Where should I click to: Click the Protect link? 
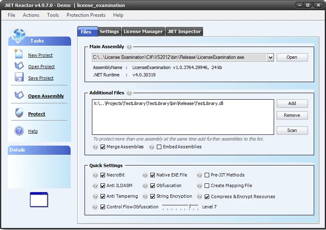click(x=37, y=114)
